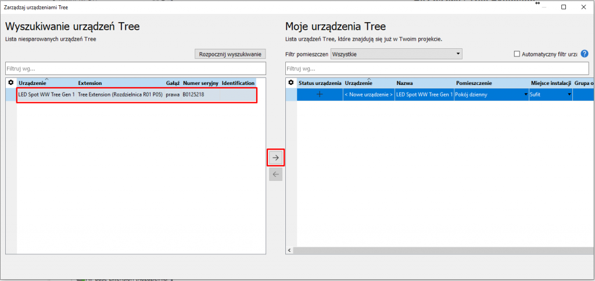Image resolution: width=595 pixels, height=281 pixels.
Task: Open the Filtr pomieszczeń Wszystkie dropdown
Action: pyautogui.click(x=396, y=54)
